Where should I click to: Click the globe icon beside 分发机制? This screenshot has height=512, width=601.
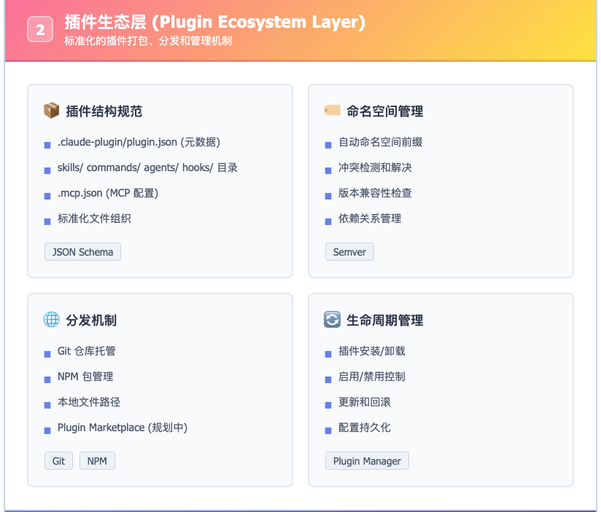(x=51, y=320)
